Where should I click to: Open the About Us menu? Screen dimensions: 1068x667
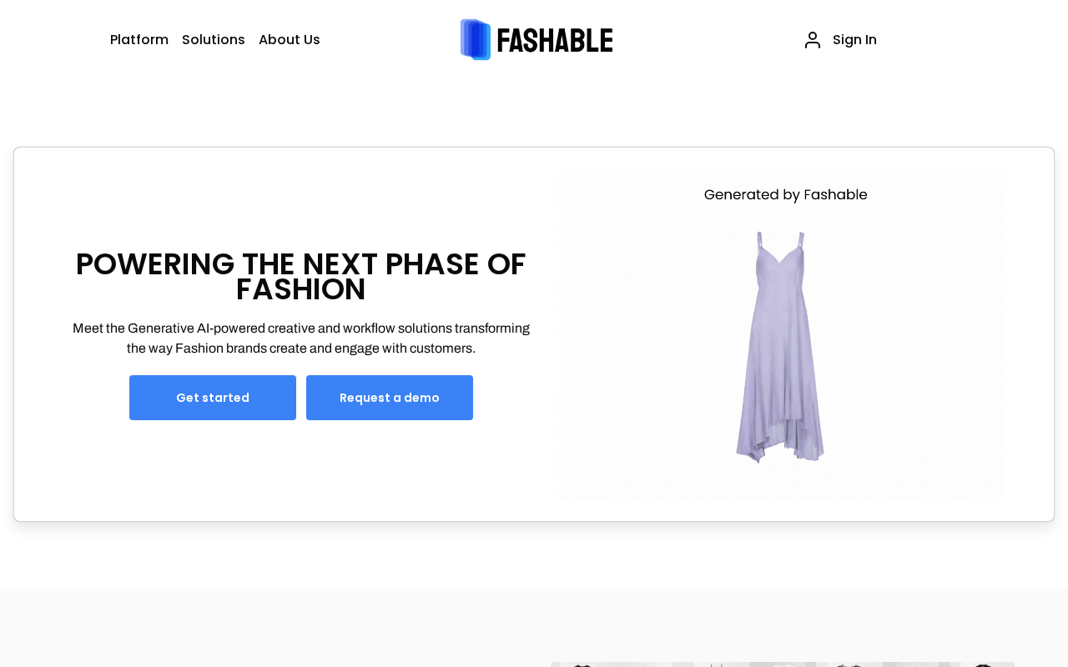tap(290, 40)
